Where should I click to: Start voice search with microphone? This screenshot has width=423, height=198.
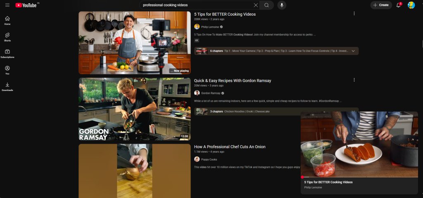click(x=282, y=5)
